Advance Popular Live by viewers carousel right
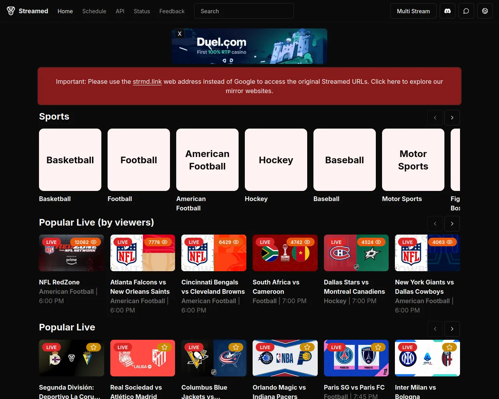The width and height of the screenshot is (499, 399). tap(452, 224)
